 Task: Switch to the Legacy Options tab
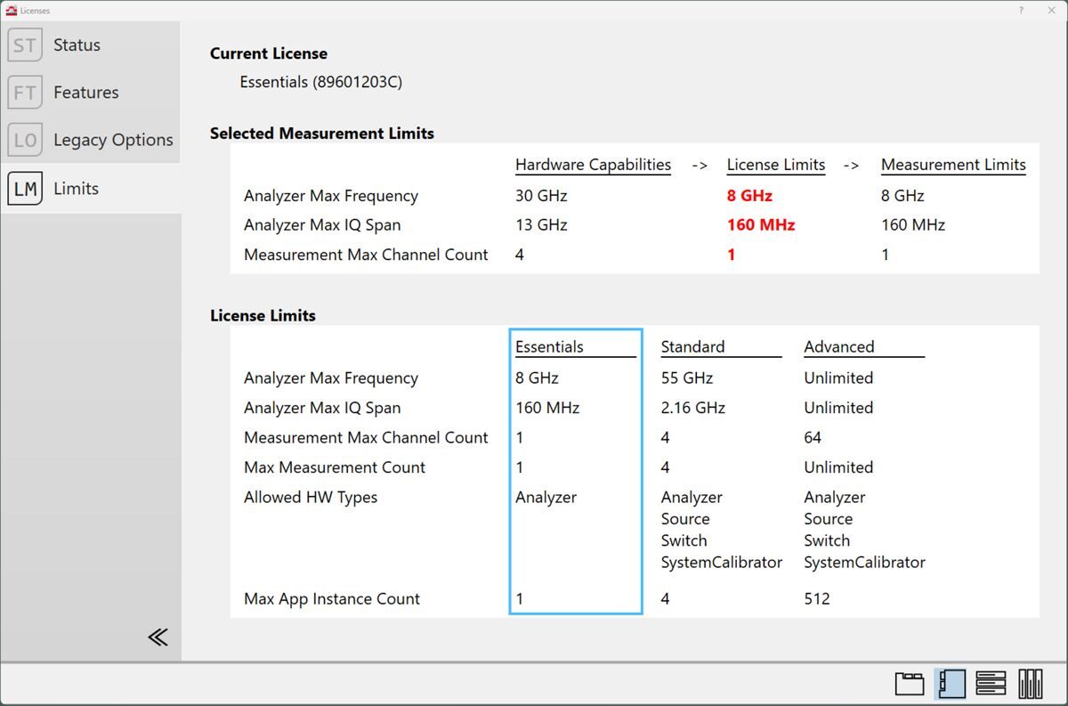[x=90, y=140]
